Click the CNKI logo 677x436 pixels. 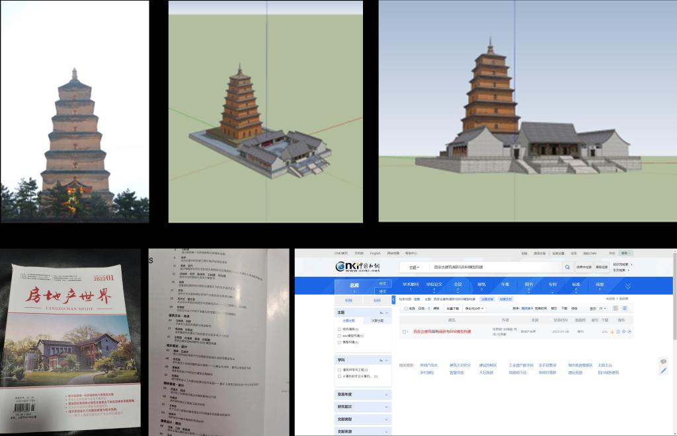click(358, 266)
